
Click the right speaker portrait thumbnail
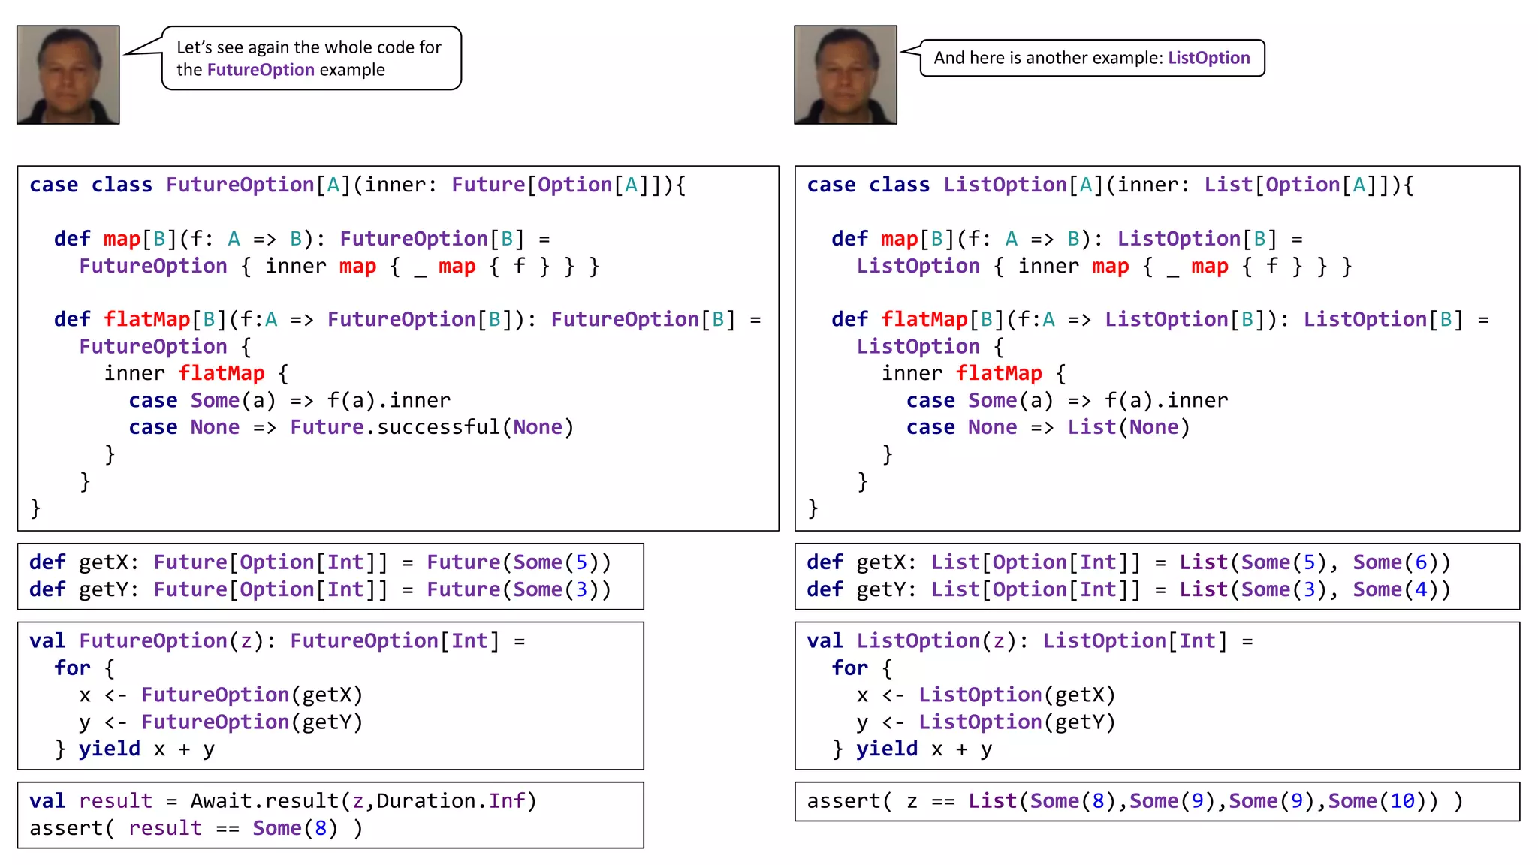click(846, 74)
